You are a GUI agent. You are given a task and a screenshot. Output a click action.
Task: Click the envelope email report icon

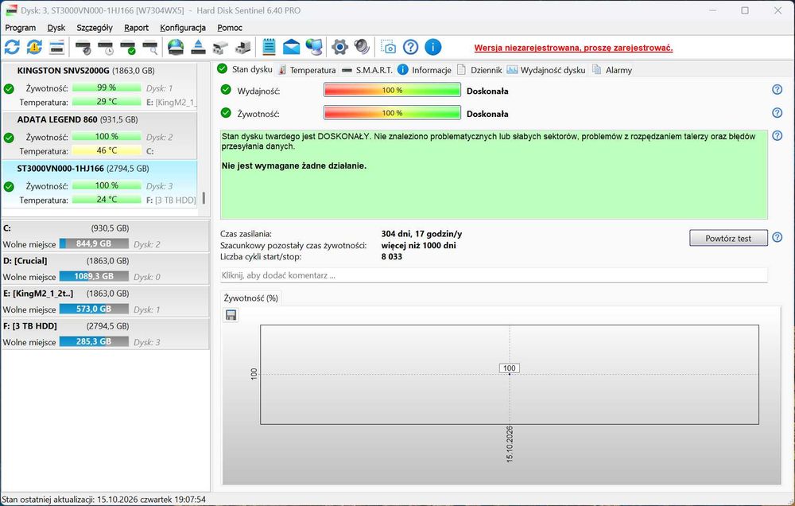[x=291, y=47]
